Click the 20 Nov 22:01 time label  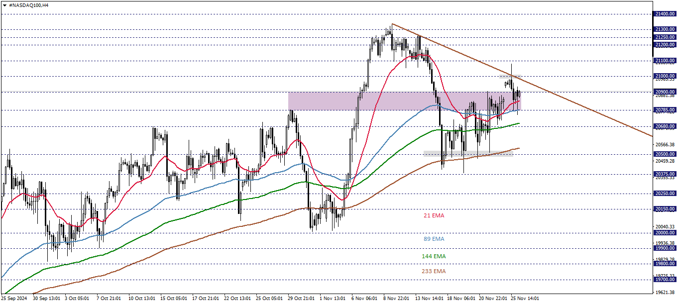point(493,299)
